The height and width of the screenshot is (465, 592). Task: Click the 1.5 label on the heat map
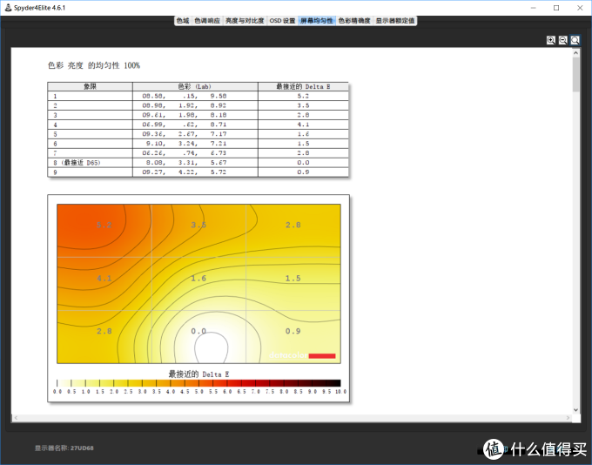[x=293, y=278]
